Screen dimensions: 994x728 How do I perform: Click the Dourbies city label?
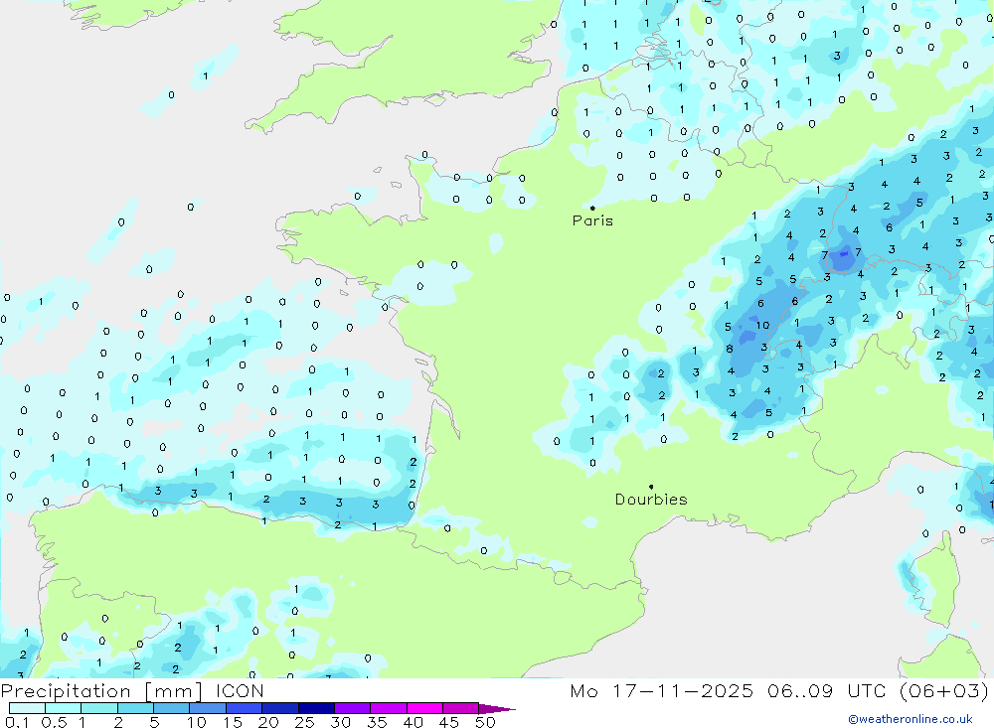coord(651,500)
